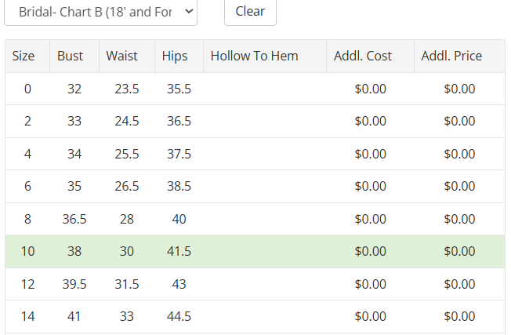511x335 pixels.
Task: Select the size 6 row
Action: [255, 186]
